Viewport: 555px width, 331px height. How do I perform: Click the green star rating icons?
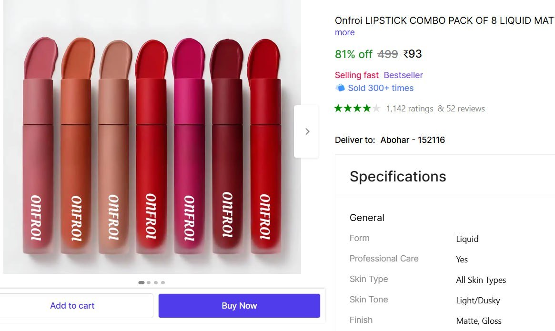[357, 109]
